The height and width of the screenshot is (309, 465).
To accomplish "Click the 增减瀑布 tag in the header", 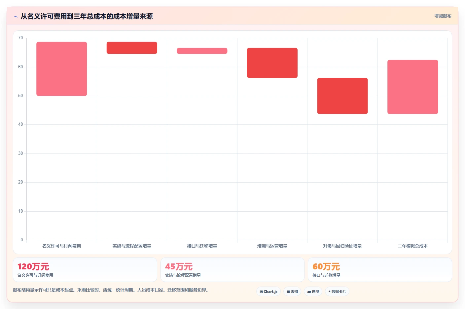I will 443,16.
